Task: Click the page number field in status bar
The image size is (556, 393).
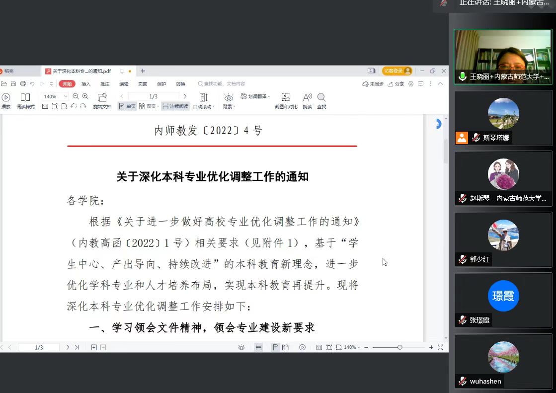Action: point(39,347)
